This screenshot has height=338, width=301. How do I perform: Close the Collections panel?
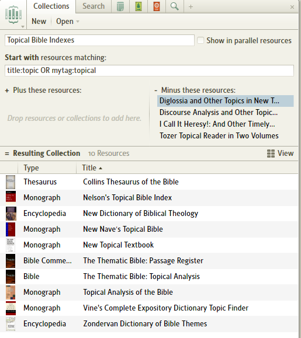click(292, 7)
